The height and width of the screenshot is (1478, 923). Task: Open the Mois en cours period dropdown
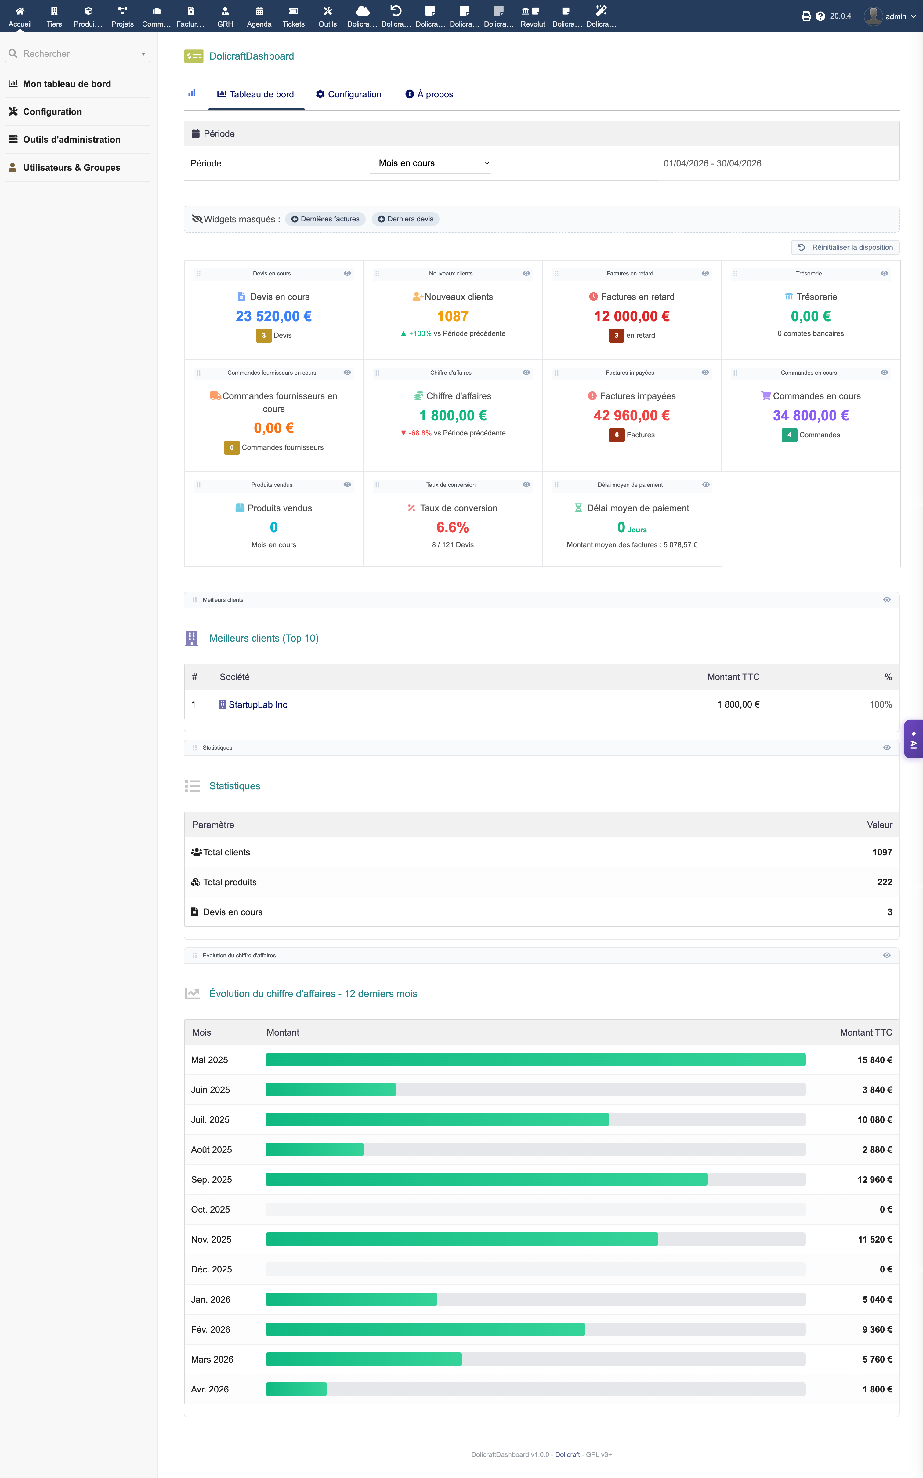click(430, 163)
